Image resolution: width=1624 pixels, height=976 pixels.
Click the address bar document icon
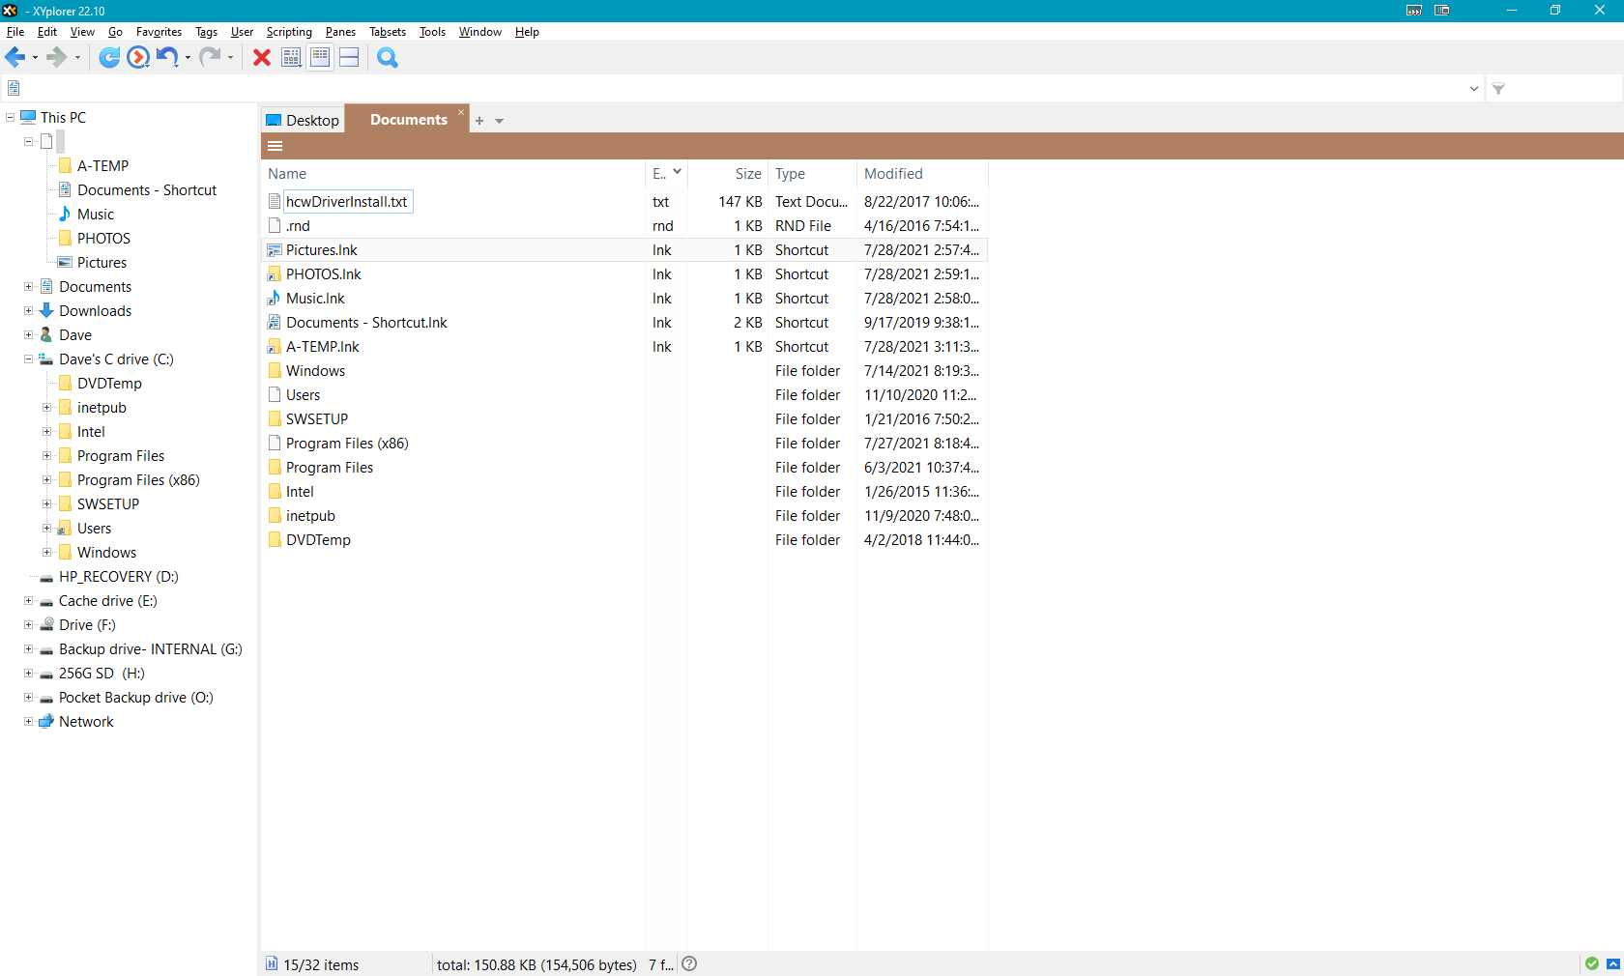14,89
